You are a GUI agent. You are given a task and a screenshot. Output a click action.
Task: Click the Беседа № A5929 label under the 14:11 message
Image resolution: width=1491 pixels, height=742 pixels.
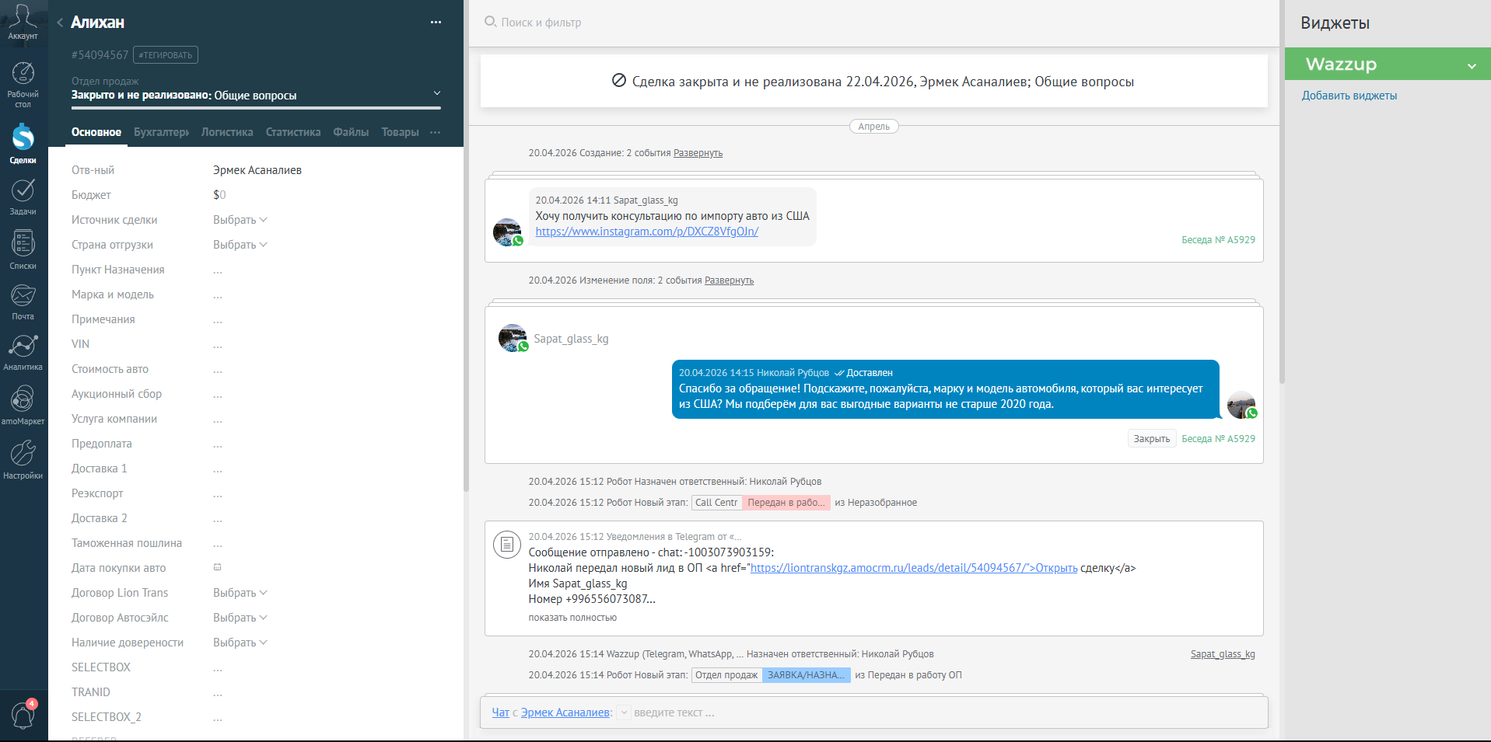click(1218, 240)
